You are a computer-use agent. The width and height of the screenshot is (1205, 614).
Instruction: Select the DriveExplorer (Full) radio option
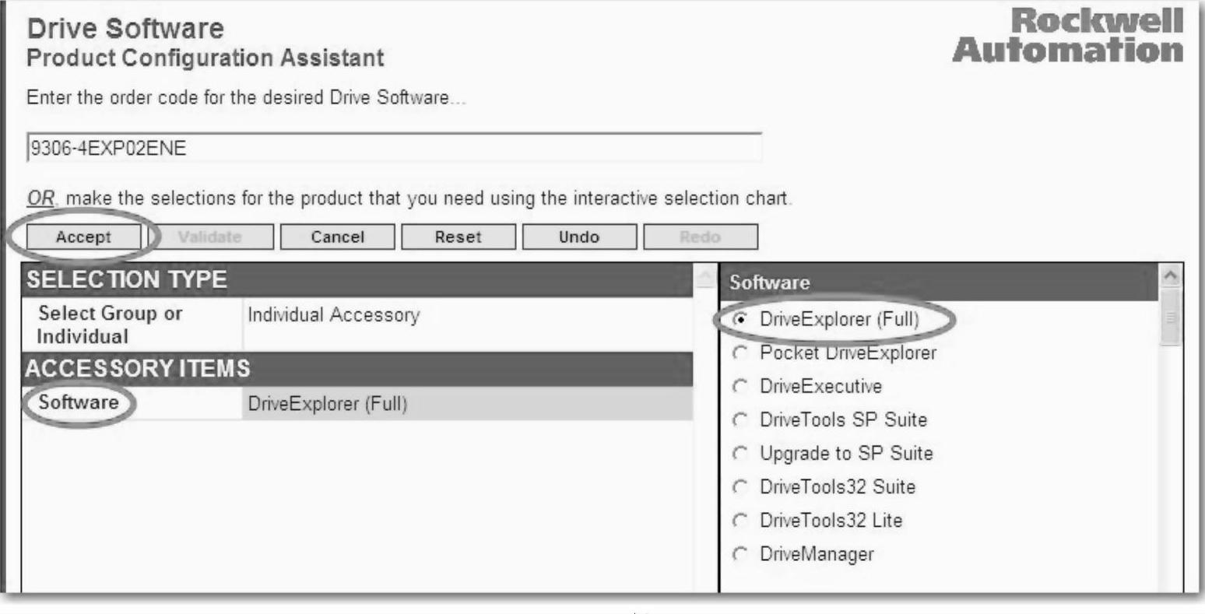coord(740,319)
